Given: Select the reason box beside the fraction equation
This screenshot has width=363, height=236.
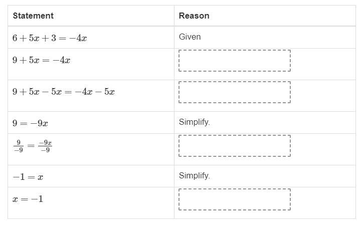Looking at the screenshot, I should coord(235,146).
